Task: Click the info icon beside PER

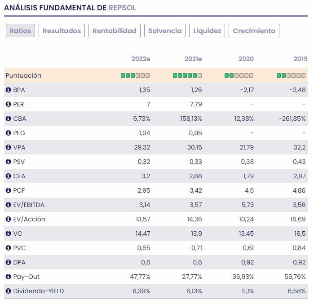Action: (8, 104)
